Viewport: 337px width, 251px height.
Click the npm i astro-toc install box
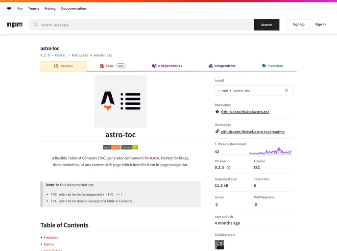click(x=254, y=91)
